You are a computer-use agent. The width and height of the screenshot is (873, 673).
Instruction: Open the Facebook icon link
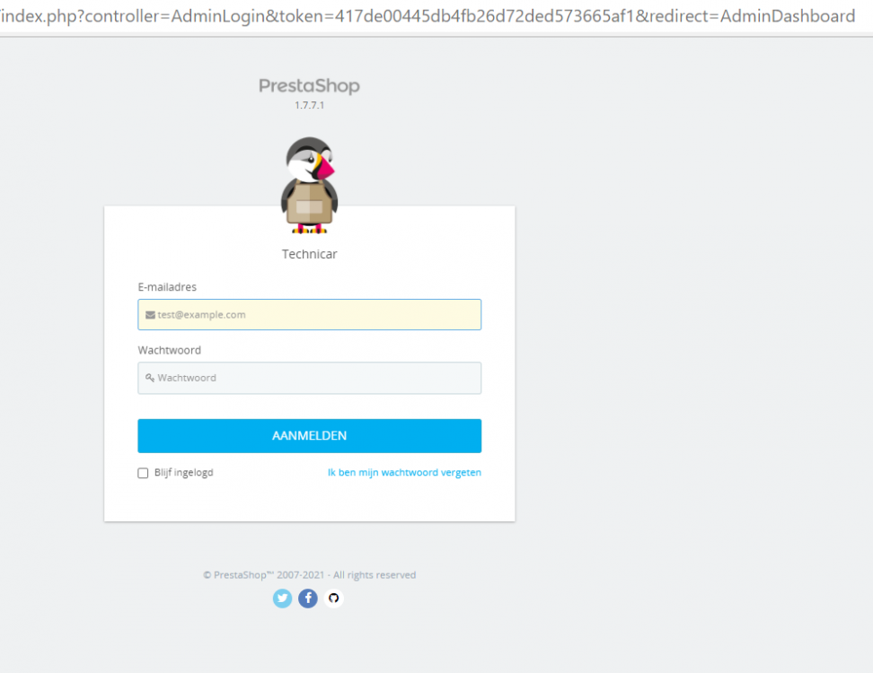308,599
